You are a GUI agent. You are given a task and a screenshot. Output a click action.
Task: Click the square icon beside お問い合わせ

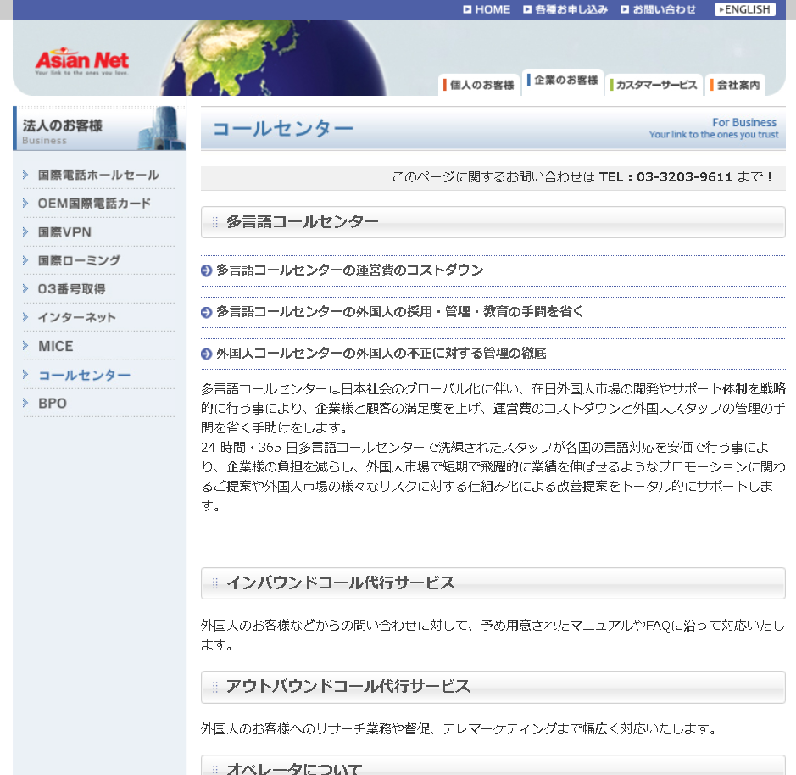pos(625,9)
